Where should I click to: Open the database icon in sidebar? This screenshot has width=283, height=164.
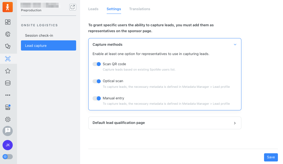click(x=8, y=83)
